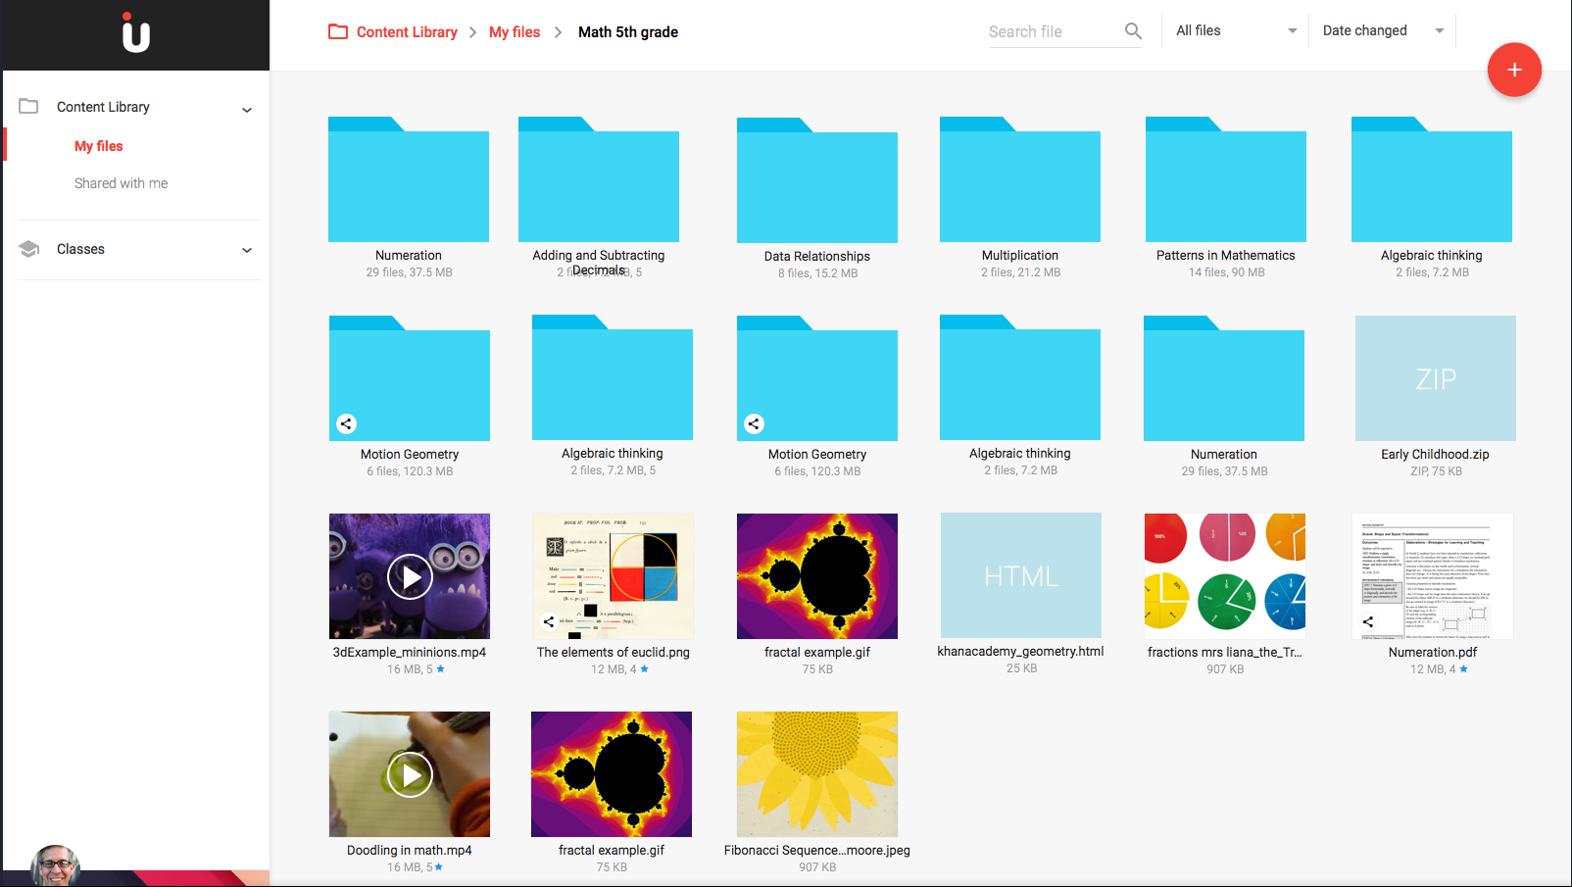
Task: Open the Adding and Subtracting Decimals folder
Action: click(x=599, y=179)
